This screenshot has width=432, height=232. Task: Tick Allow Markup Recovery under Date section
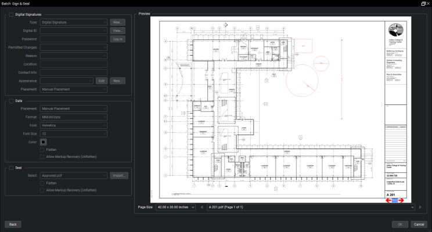click(42, 157)
